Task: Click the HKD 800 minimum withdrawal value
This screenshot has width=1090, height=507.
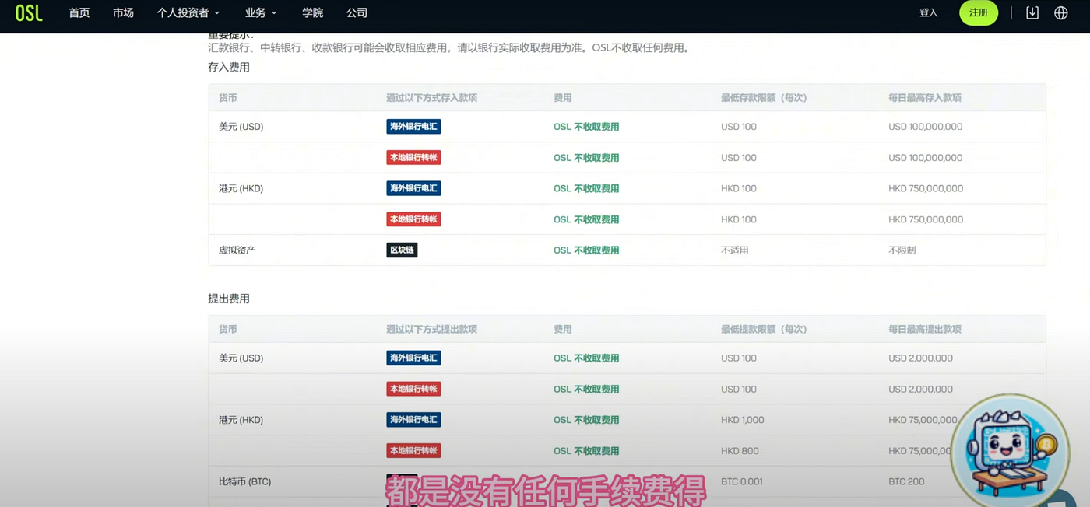Action: click(740, 451)
